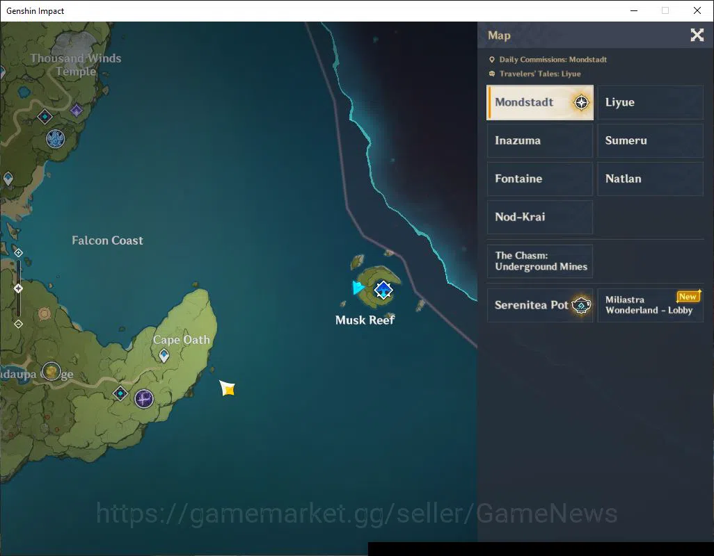
Task: Click the zoom in plus button
Action: pos(18,252)
